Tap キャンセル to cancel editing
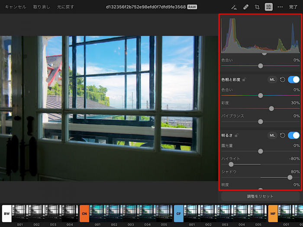303x227 pixels. coord(16,7)
